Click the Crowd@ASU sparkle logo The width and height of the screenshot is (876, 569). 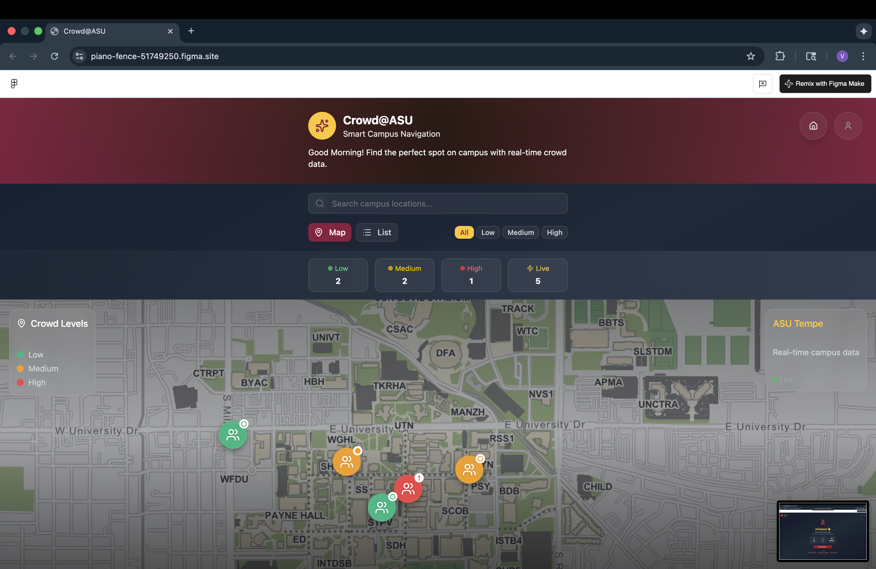(x=322, y=126)
